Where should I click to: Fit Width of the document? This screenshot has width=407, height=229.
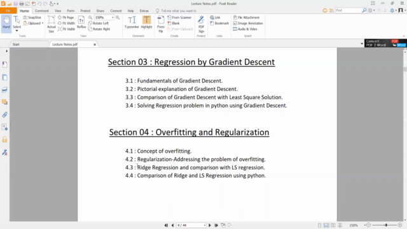(x=66, y=23)
